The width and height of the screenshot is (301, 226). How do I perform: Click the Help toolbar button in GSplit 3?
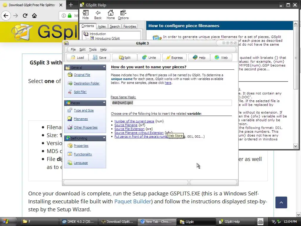(199, 57)
